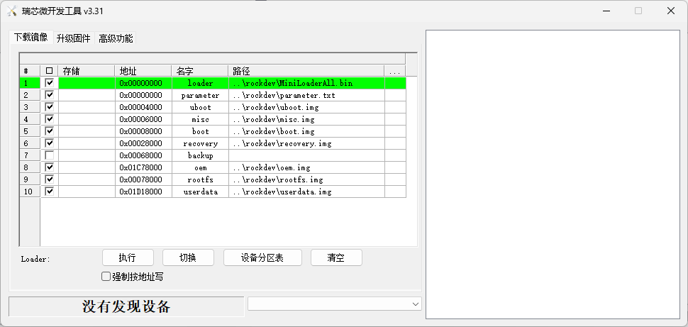
Task: Click the 没有发现设备 status label
Action: click(x=126, y=306)
